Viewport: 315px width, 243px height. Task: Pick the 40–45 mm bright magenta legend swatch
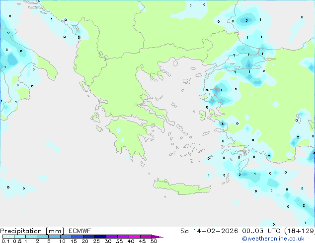[x=135, y=237]
